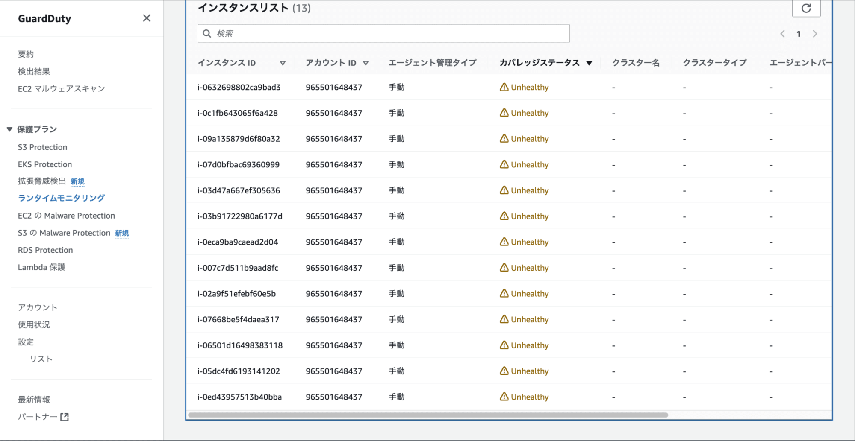The image size is (855, 441).
Task: Open 要約 in the sidebar
Action: point(26,54)
